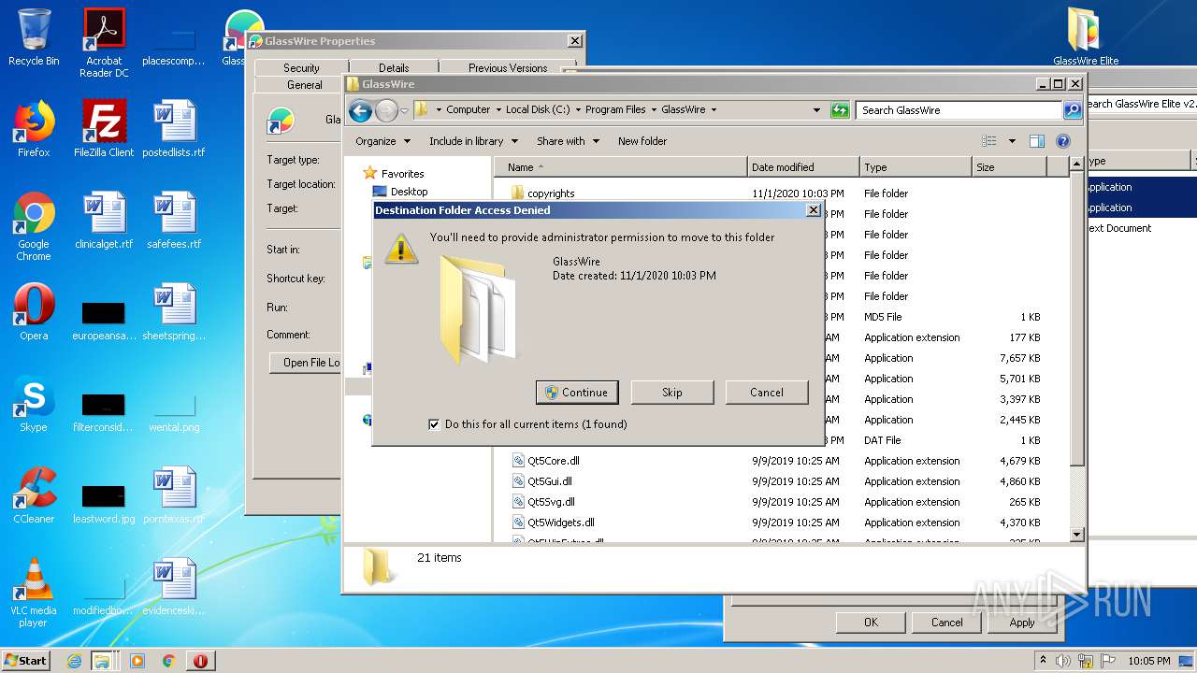Select Qt5Widgets.dll in file list
This screenshot has width=1197, height=673.
(x=561, y=523)
